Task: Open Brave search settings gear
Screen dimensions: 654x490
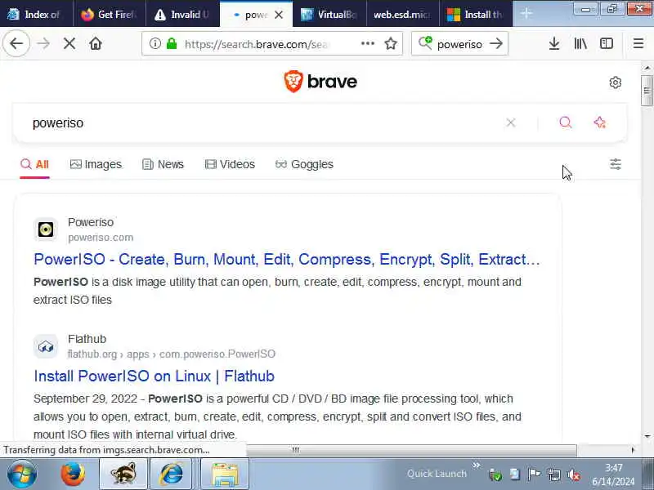Action: coord(616,82)
